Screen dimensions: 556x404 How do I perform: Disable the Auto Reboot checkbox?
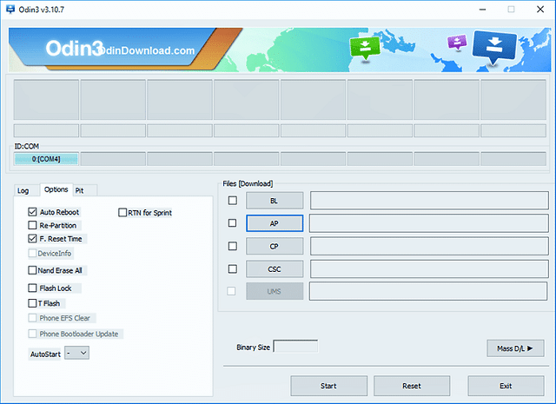[x=33, y=212]
